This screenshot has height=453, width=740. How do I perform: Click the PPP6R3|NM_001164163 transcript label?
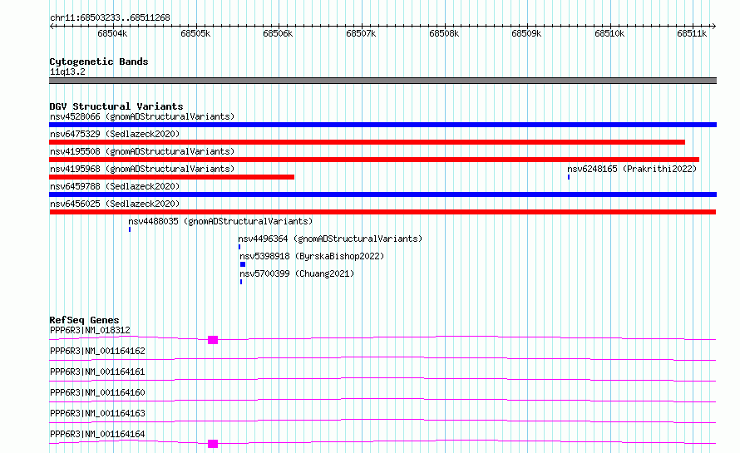coord(97,413)
